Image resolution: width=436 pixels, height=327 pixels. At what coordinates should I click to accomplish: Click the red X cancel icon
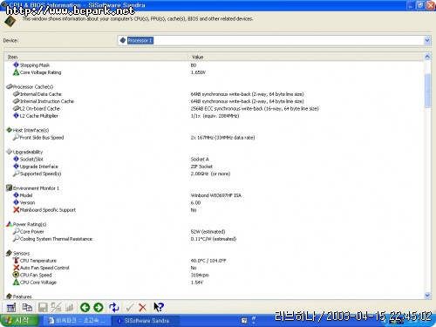(142, 307)
